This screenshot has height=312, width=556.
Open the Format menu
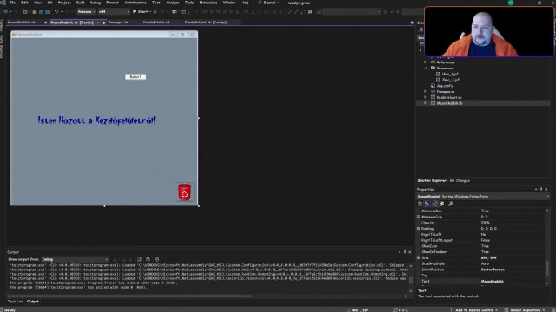112,3
